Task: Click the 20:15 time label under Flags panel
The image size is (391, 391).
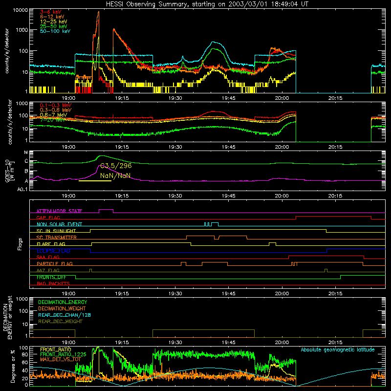Action: (335, 294)
